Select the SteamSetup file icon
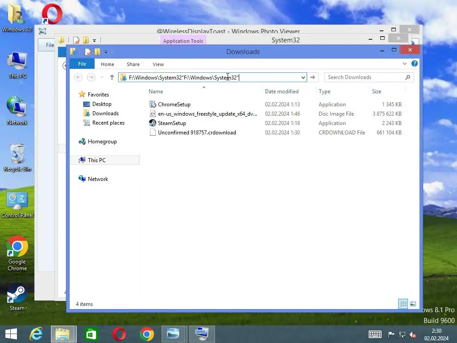This screenshot has height=343, width=457. click(153, 123)
